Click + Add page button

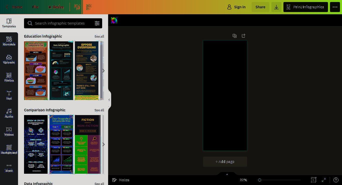click(x=225, y=162)
